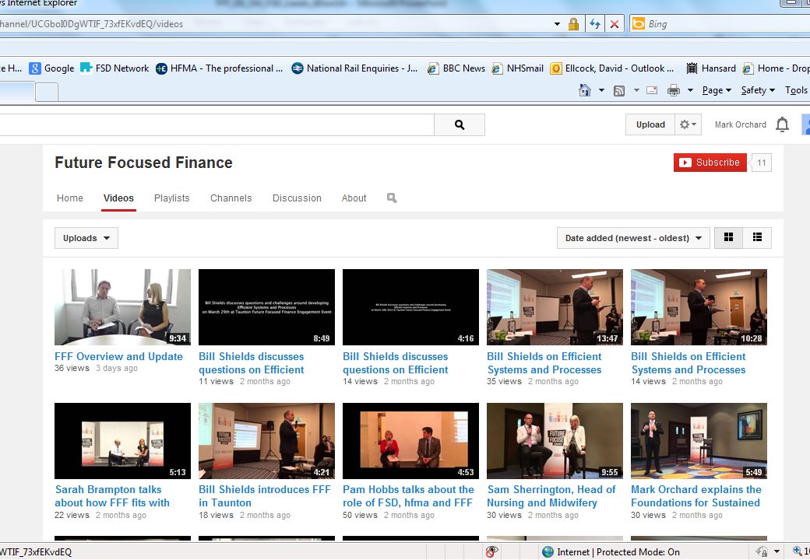Switch to list view layout

[x=757, y=238]
